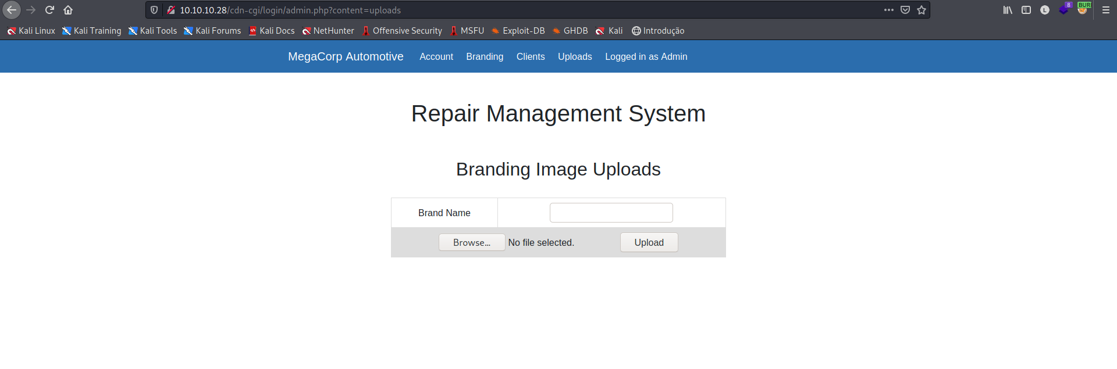Save page to Pocket
The image size is (1117, 369).
coord(905,10)
